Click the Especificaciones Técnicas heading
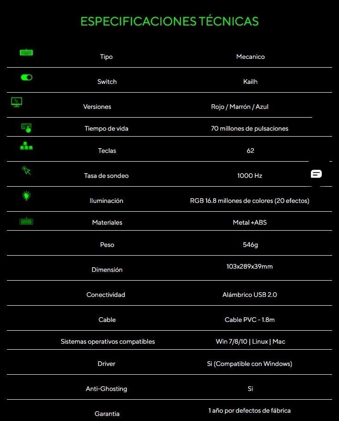339x421 pixels. point(169,21)
